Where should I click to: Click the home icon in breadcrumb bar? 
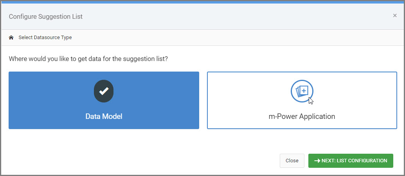[11, 38]
